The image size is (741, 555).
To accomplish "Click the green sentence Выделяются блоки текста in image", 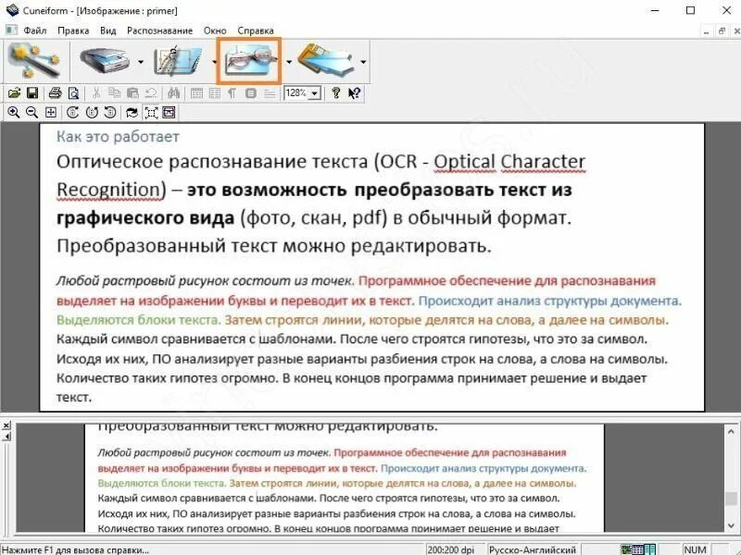I will tap(138, 320).
